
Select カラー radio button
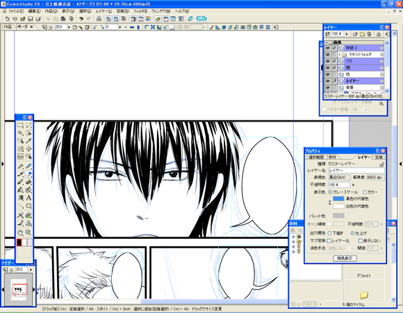pyautogui.click(x=365, y=192)
